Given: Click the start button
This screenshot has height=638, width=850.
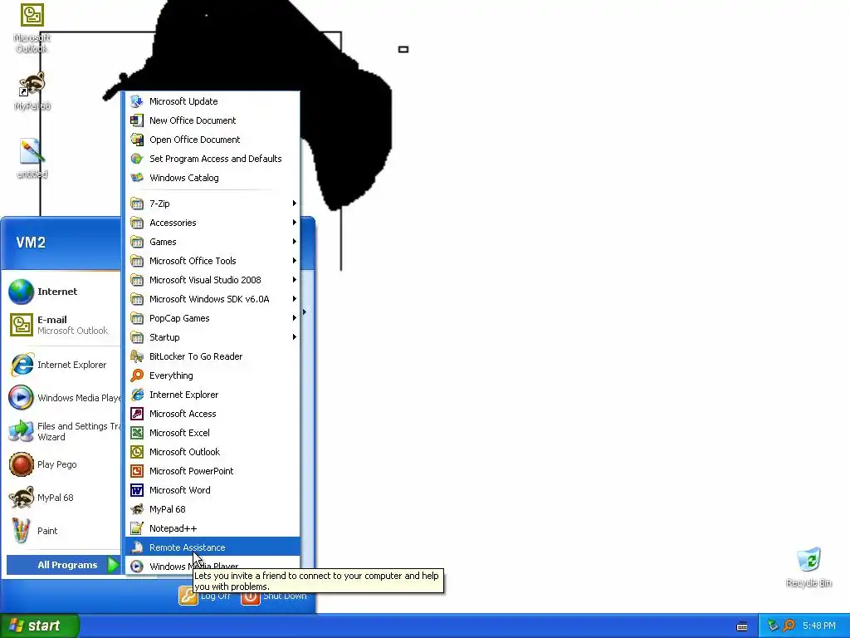Looking at the screenshot, I should [x=39, y=626].
